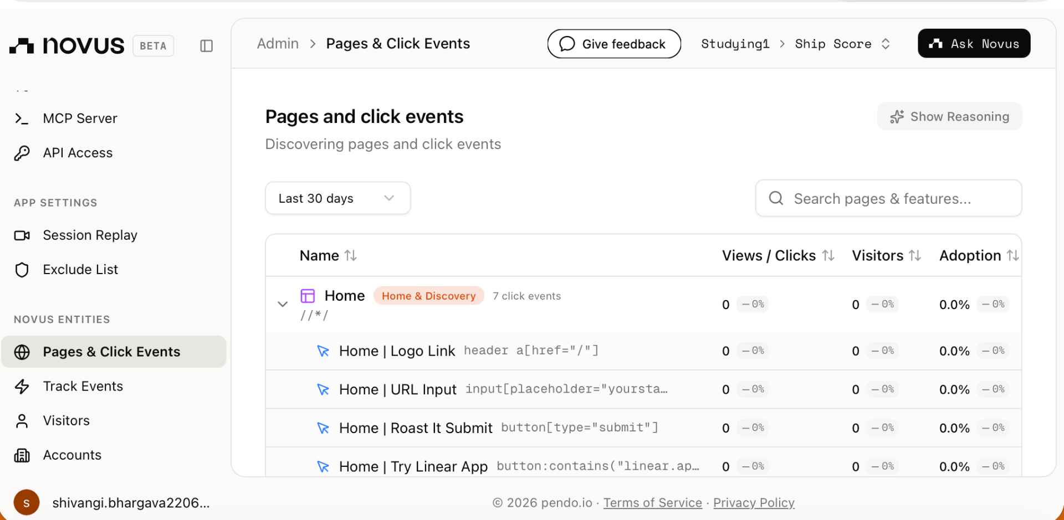Open API Access in sidebar

click(x=78, y=153)
